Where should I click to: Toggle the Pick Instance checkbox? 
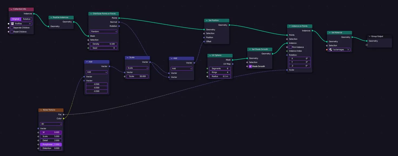290,47
